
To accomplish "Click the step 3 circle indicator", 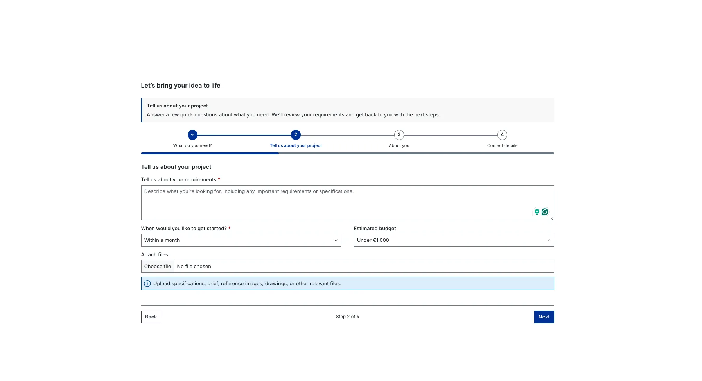I will [x=399, y=135].
